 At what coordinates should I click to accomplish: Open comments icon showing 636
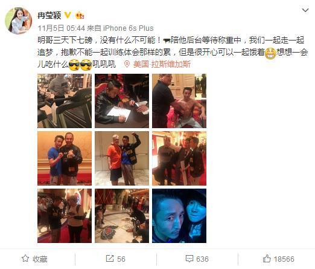[x=197, y=259]
